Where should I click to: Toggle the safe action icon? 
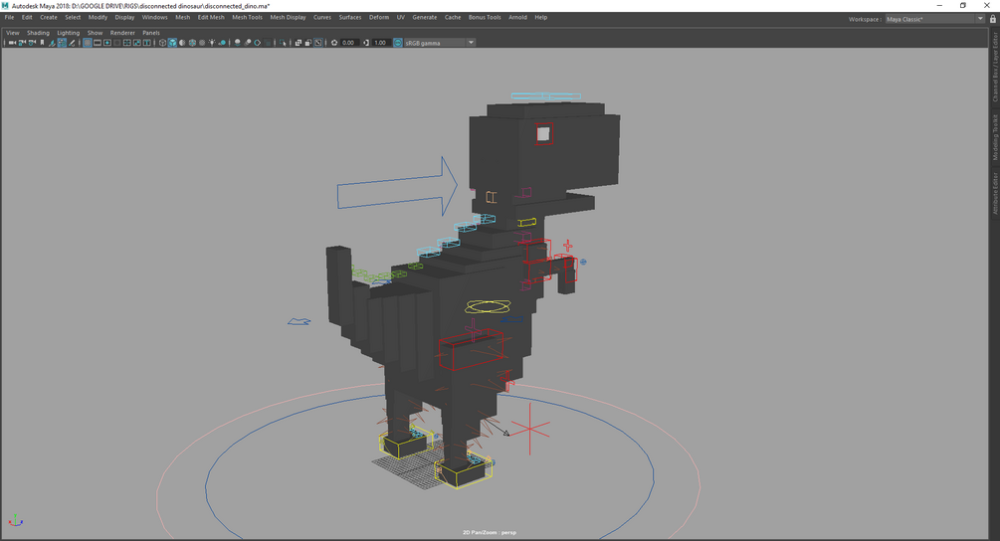(x=136, y=43)
